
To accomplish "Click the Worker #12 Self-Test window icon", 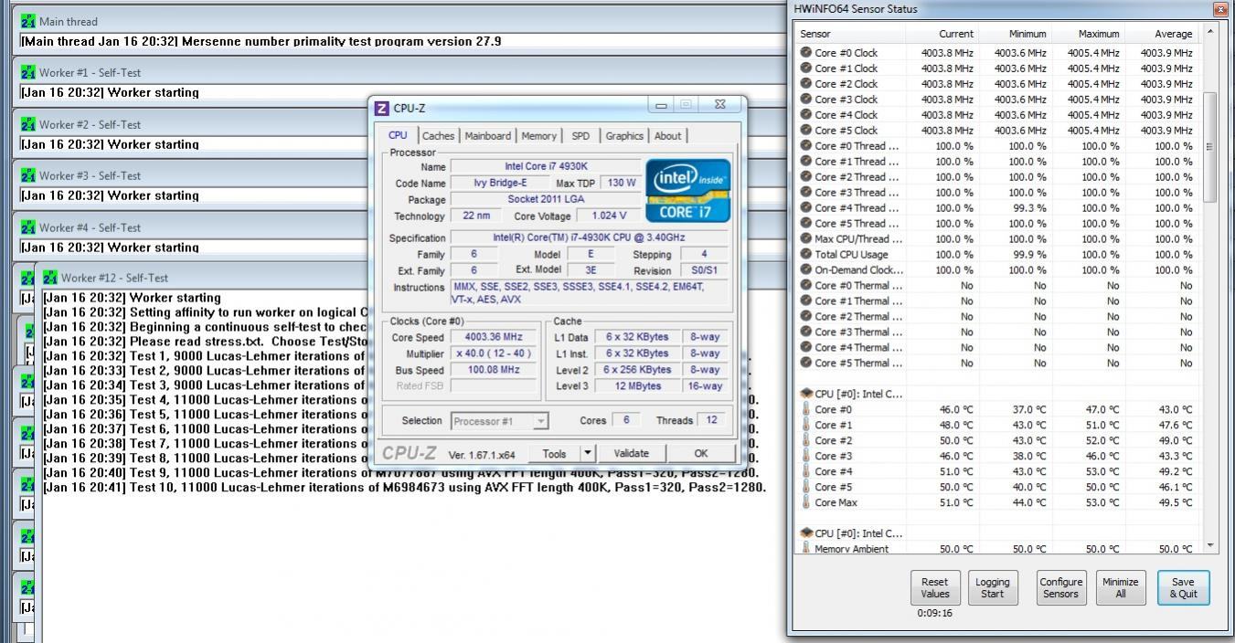I will [x=50, y=278].
